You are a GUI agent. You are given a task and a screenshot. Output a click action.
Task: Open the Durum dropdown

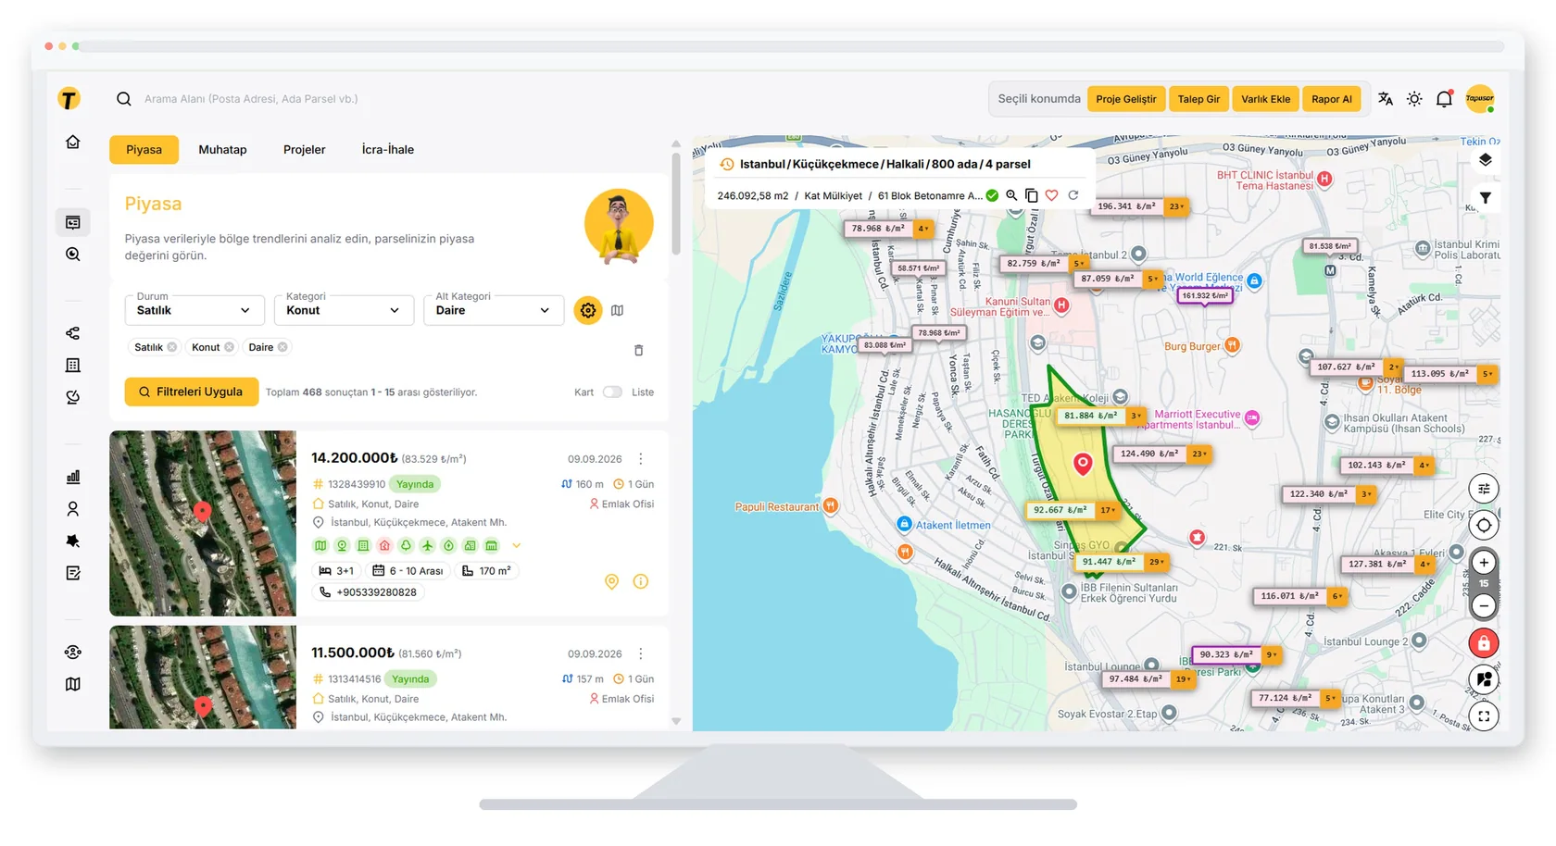click(x=194, y=310)
